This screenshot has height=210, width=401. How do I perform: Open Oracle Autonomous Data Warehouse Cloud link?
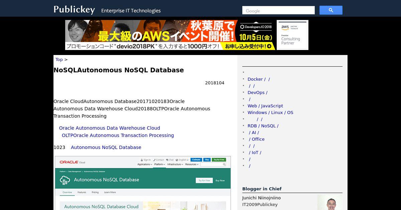point(110,128)
